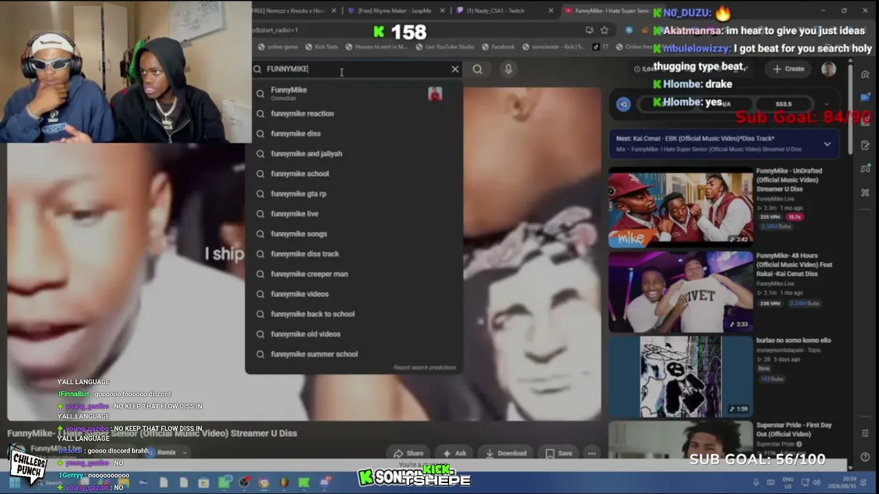
Task: Pick the 'funnymike old videos' suggestion
Action: [354, 333]
